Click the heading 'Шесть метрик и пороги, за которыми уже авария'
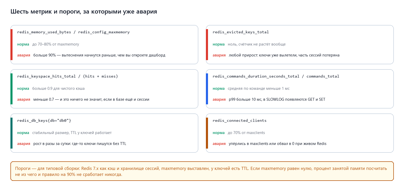This screenshot has height=191, width=404. [84, 12]
